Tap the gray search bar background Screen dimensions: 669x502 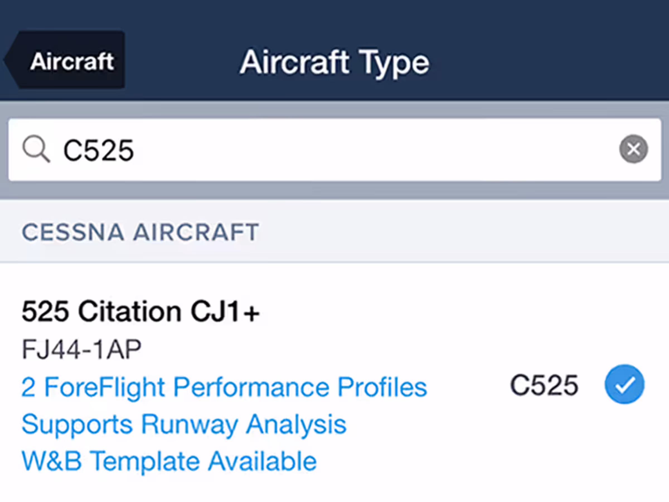[x=334, y=191]
